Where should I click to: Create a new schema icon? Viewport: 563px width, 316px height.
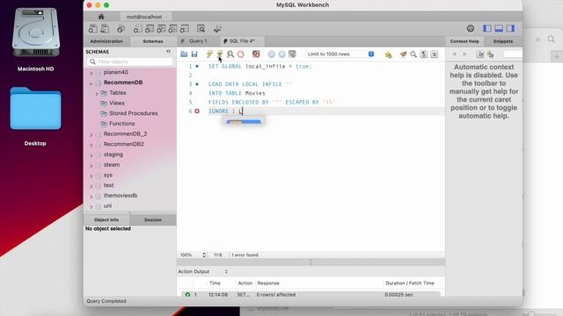pyautogui.click(x=137, y=29)
